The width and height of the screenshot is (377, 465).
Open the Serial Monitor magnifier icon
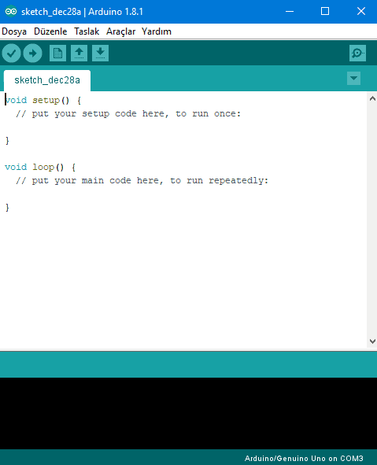pyautogui.click(x=357, y=54)
